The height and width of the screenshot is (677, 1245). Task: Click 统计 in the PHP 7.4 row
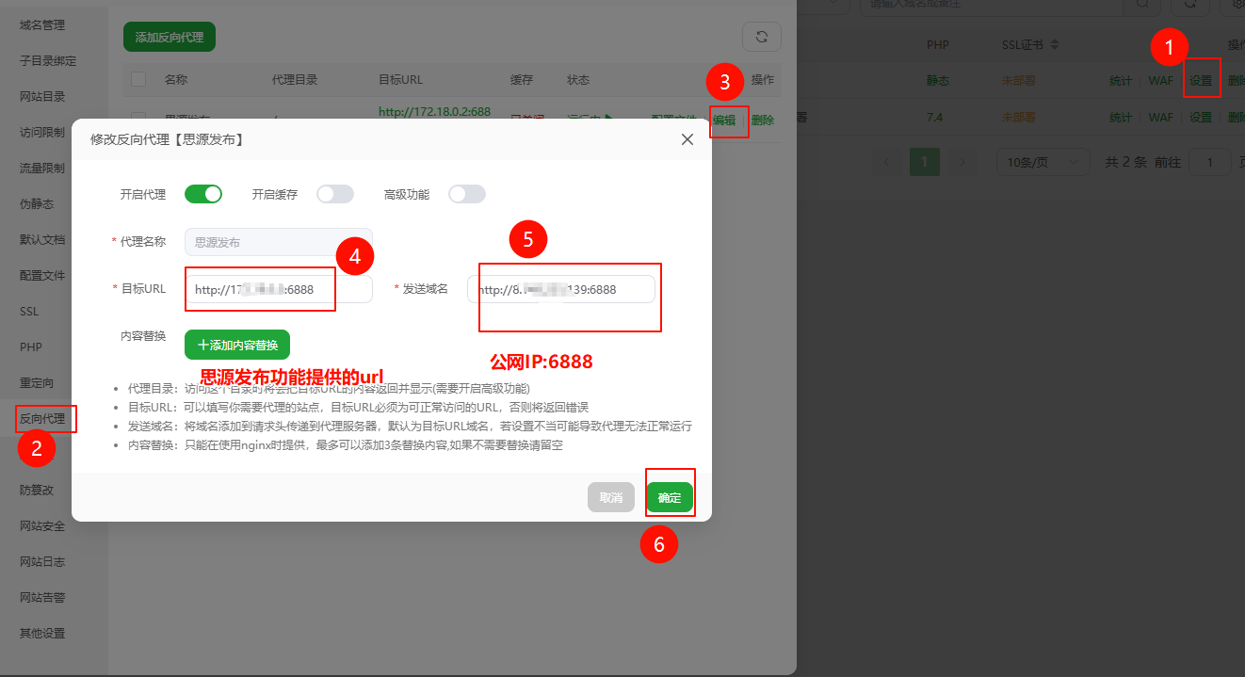pos(1121,118)
